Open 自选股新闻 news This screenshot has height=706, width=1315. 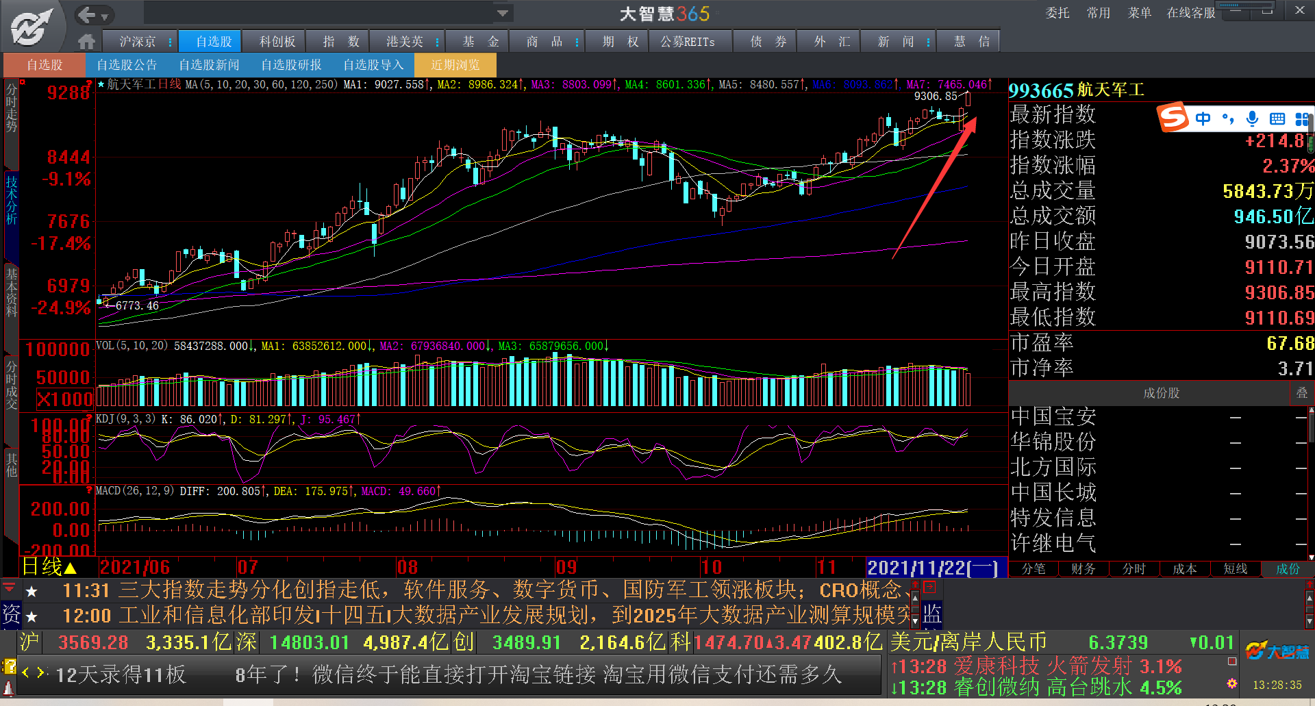click(x=209, y=65)
